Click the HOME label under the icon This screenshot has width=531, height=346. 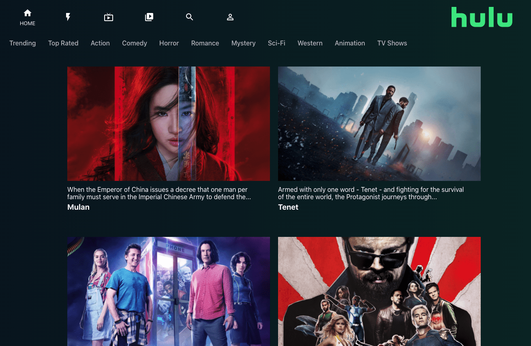coord(28,24)
